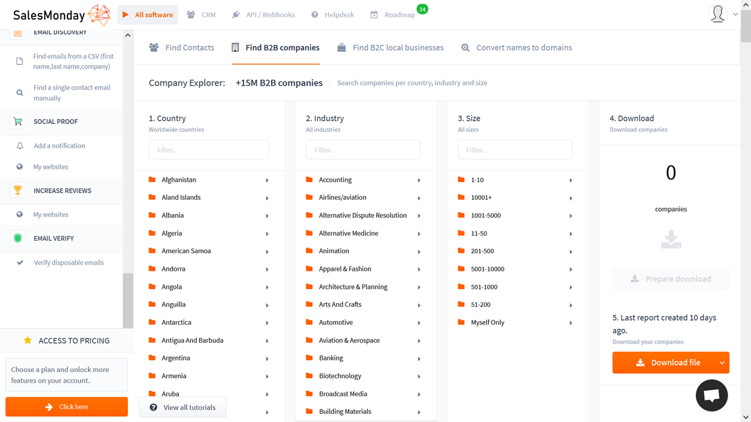This screenshot has height=422, width=751.
Task: Expand the Albania country arrow
Action: tap(267, 216)
